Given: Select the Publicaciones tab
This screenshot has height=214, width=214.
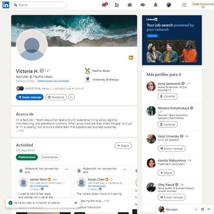Looking at the screenshot, I should pos(27,157).
